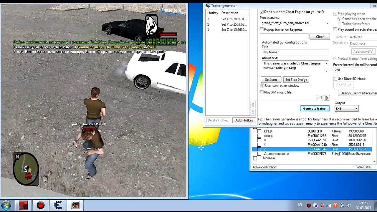This screenshot has height=212, width=377.
Task: Open the Windows Start menu
Action: coord(6,205)
